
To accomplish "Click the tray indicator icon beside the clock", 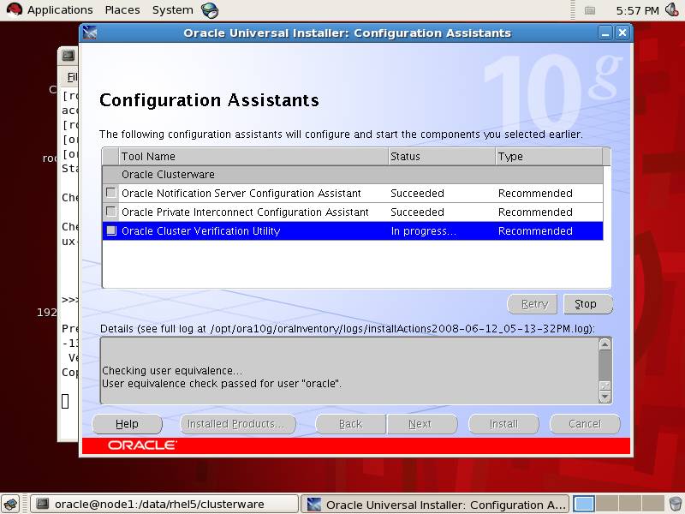I will pos(590,10).
